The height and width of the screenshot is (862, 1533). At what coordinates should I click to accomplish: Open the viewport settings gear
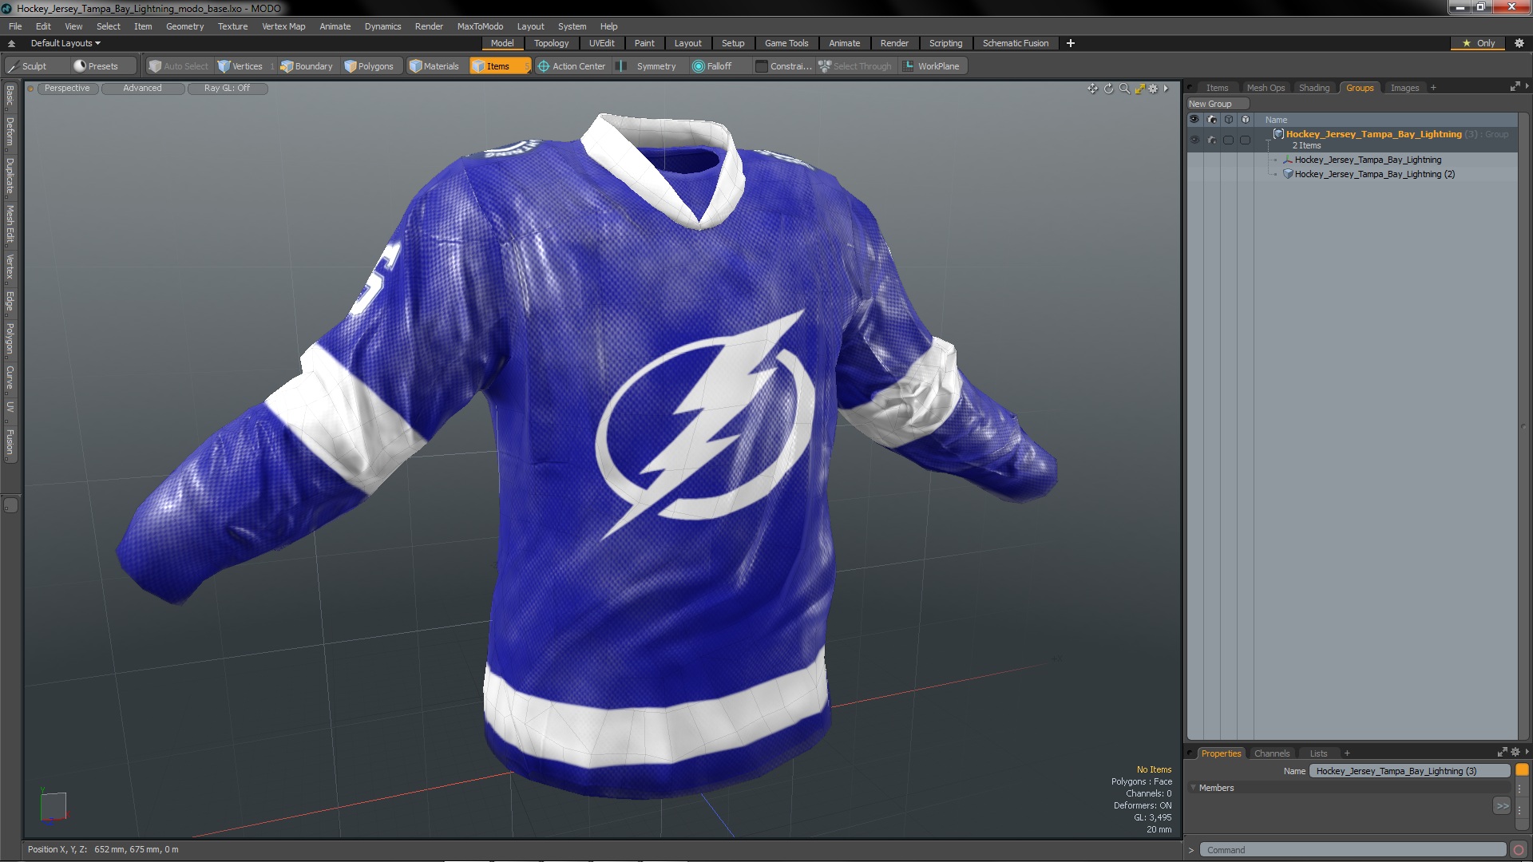click(x=1153, y=89)
